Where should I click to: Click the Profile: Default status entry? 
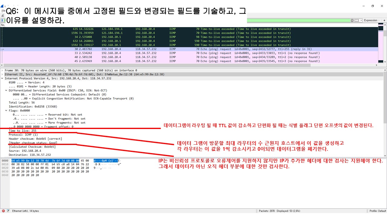click(x=378, y=211)
